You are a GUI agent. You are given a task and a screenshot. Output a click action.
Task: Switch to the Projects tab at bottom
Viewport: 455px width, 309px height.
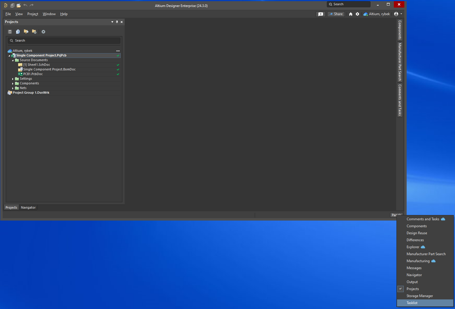click(11, 207)
